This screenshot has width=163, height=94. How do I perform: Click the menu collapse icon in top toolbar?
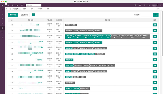point(8,5)
